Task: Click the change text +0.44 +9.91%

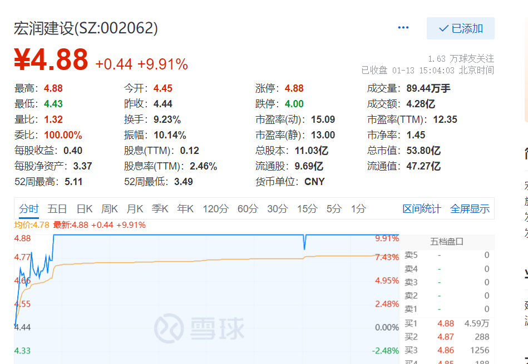Action: [x=142, y=64]
